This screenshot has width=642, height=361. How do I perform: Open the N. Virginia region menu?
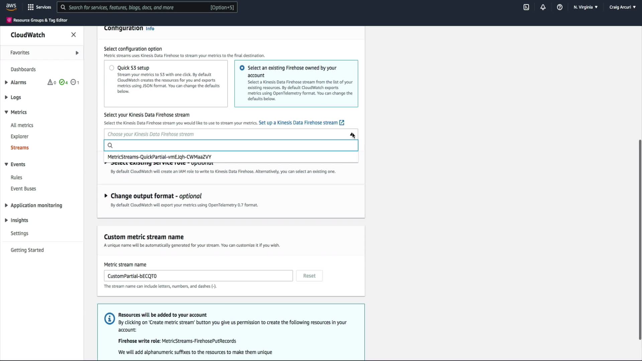(x=585, y=7)
